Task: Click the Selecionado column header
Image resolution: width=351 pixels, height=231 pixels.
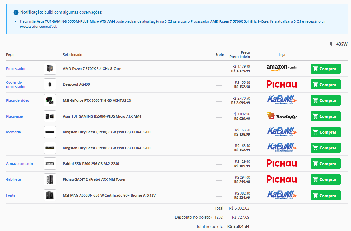Action: pyautogui.click(x=73, y=55)
